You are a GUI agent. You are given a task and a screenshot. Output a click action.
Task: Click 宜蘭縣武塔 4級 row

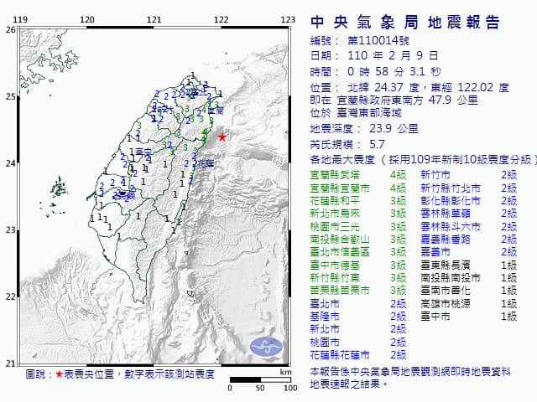[x=358, y=175]
